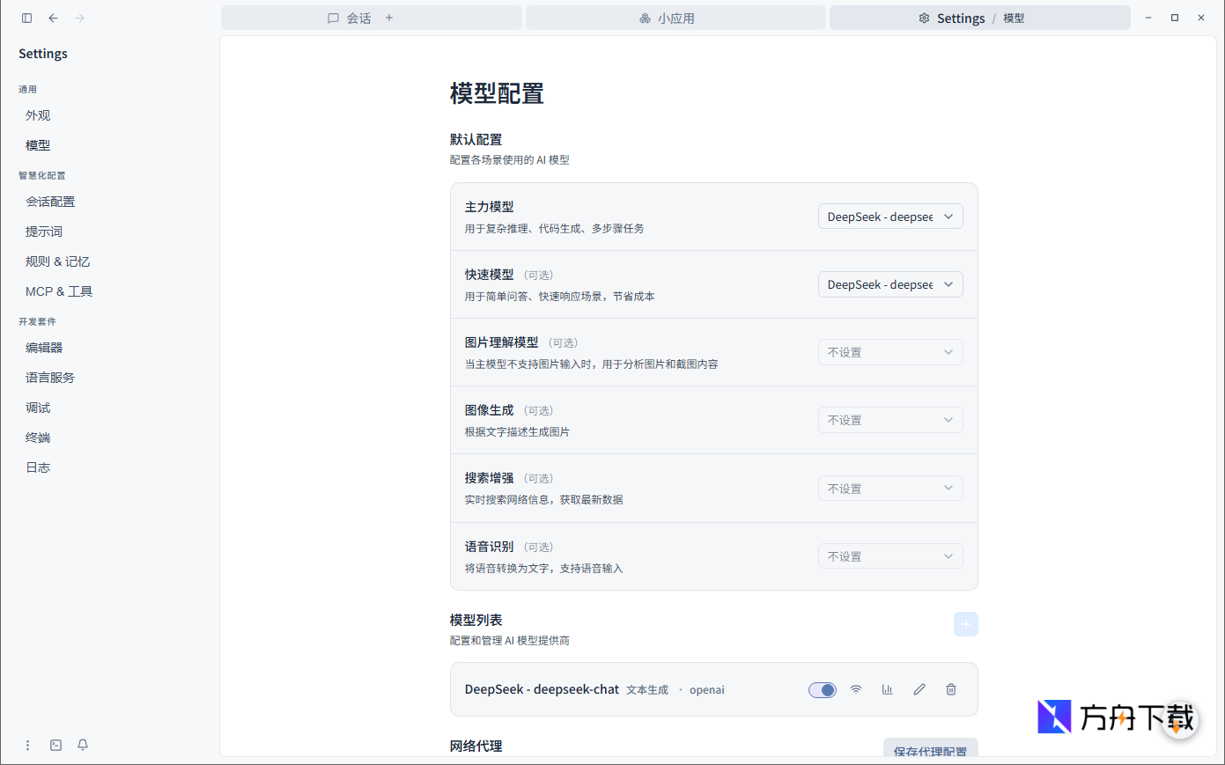Switch to the 小应用 tab

675,18
